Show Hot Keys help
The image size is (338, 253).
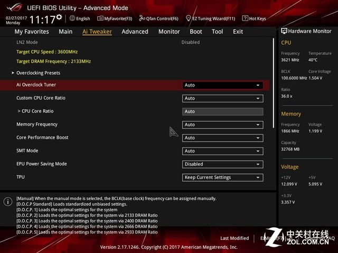(254, 18)
